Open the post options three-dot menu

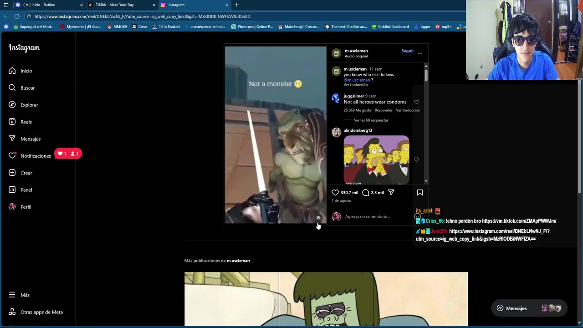[420, 53]
